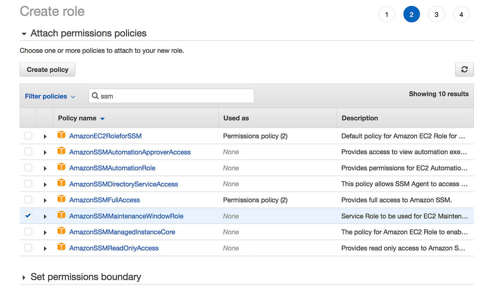This screenshot has width=493, height=291.
Task: Click 'Provides read only access' description
Action: click(403, 248)
